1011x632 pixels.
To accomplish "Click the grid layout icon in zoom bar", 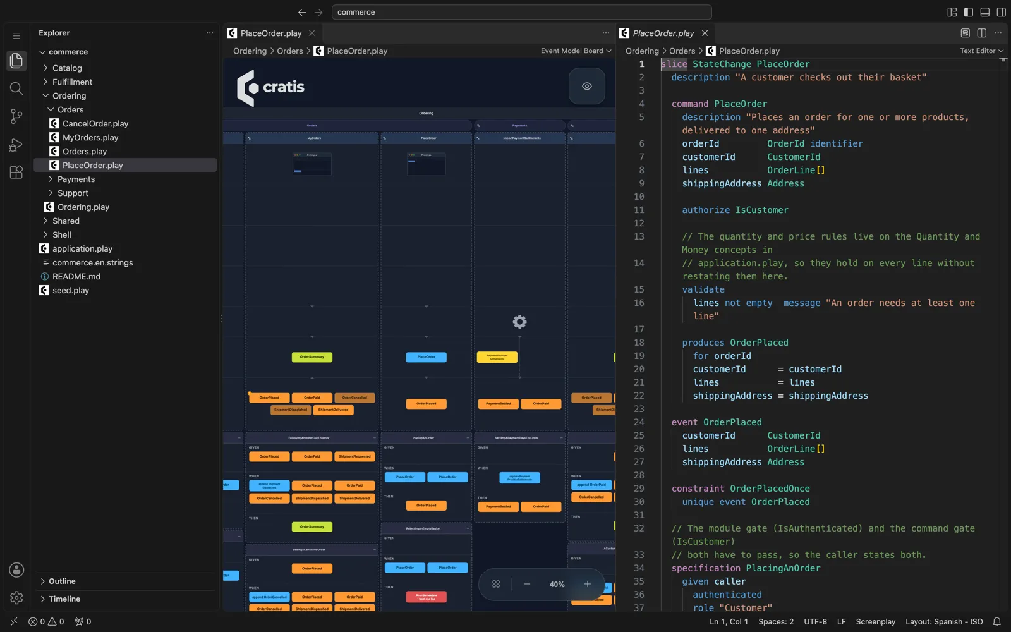I will (x=496, y=585).
